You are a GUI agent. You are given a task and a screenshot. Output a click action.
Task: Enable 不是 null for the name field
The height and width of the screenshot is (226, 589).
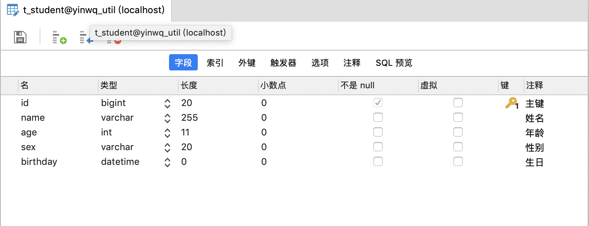click(x=378, y=117)
